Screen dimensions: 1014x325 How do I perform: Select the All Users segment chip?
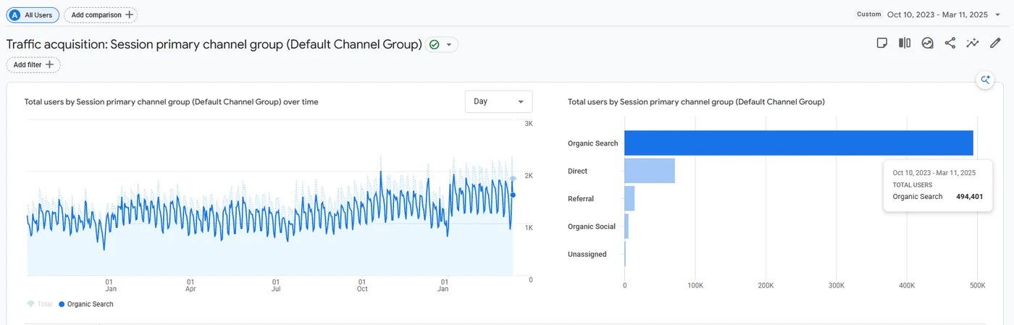[33, 14]
